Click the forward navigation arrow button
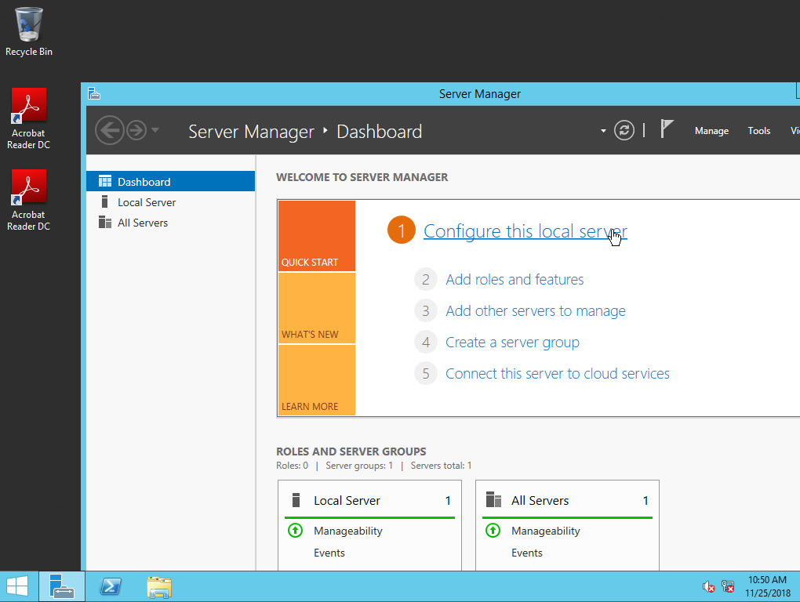800x602 pixels. click(136, 130)
